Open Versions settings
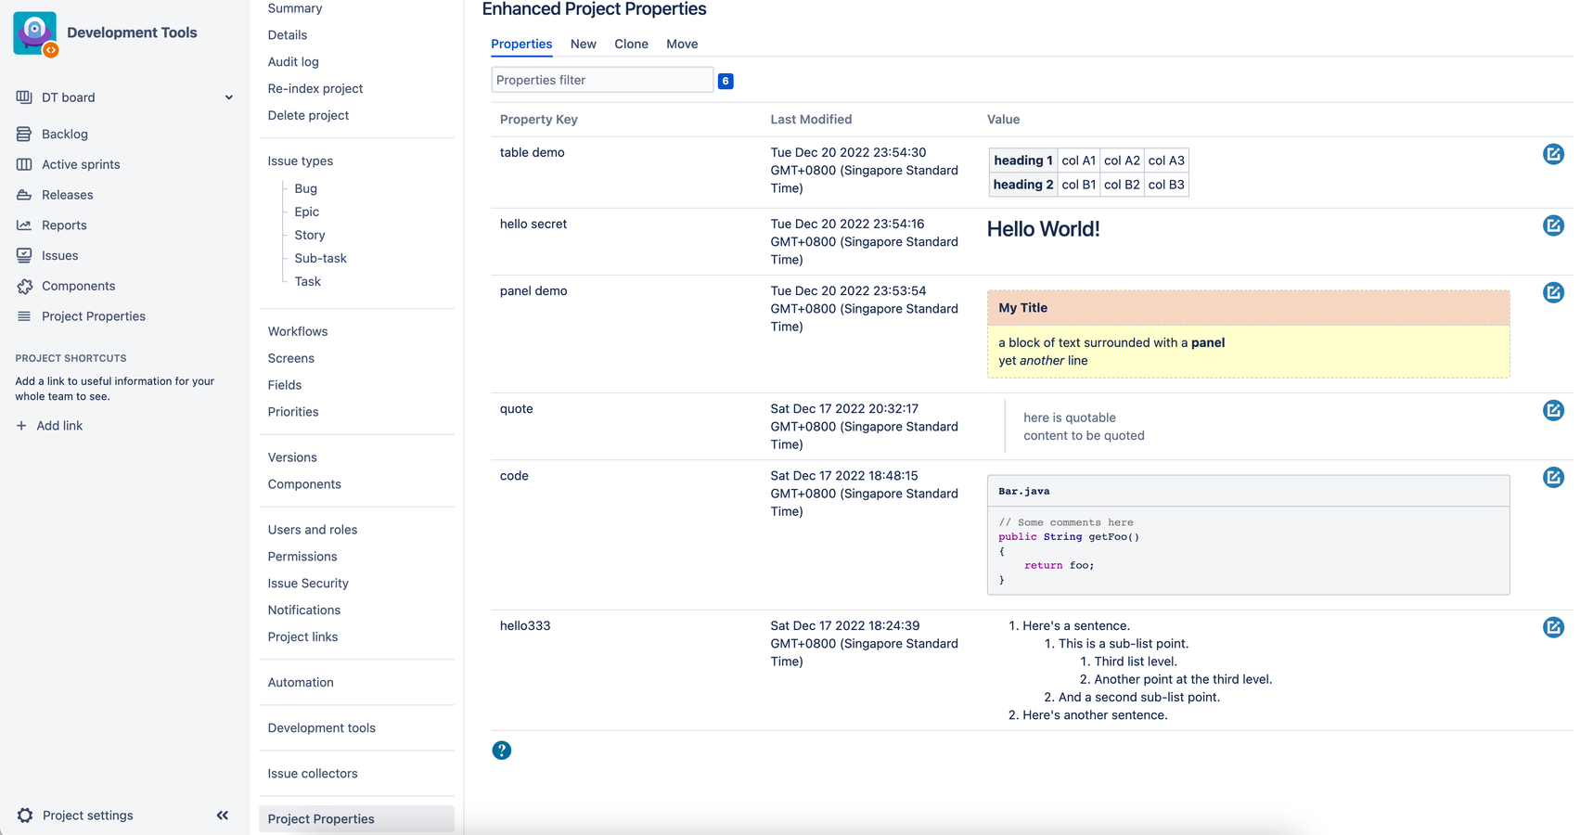Image resolution: width=1593 pixels, height=835 pixels. coord(292,457)
